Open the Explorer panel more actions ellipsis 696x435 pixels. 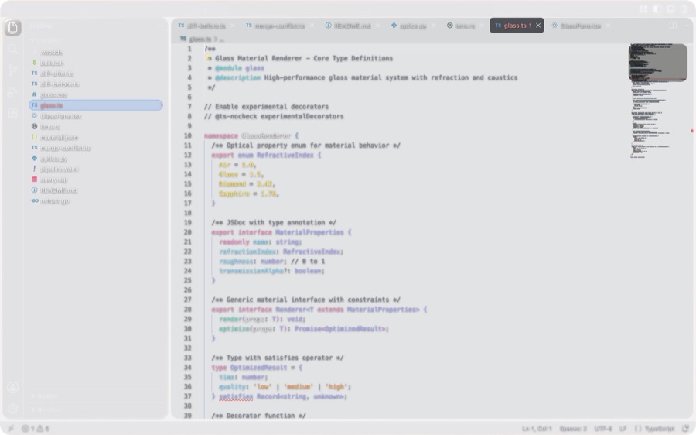160,26
